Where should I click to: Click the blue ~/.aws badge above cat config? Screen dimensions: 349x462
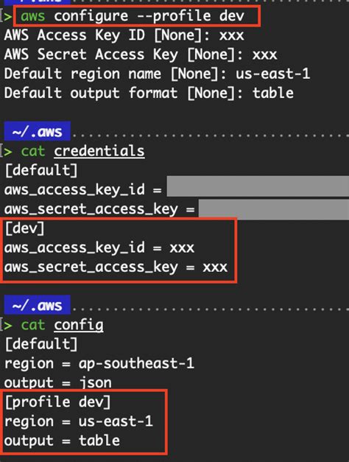coord(37,305)
